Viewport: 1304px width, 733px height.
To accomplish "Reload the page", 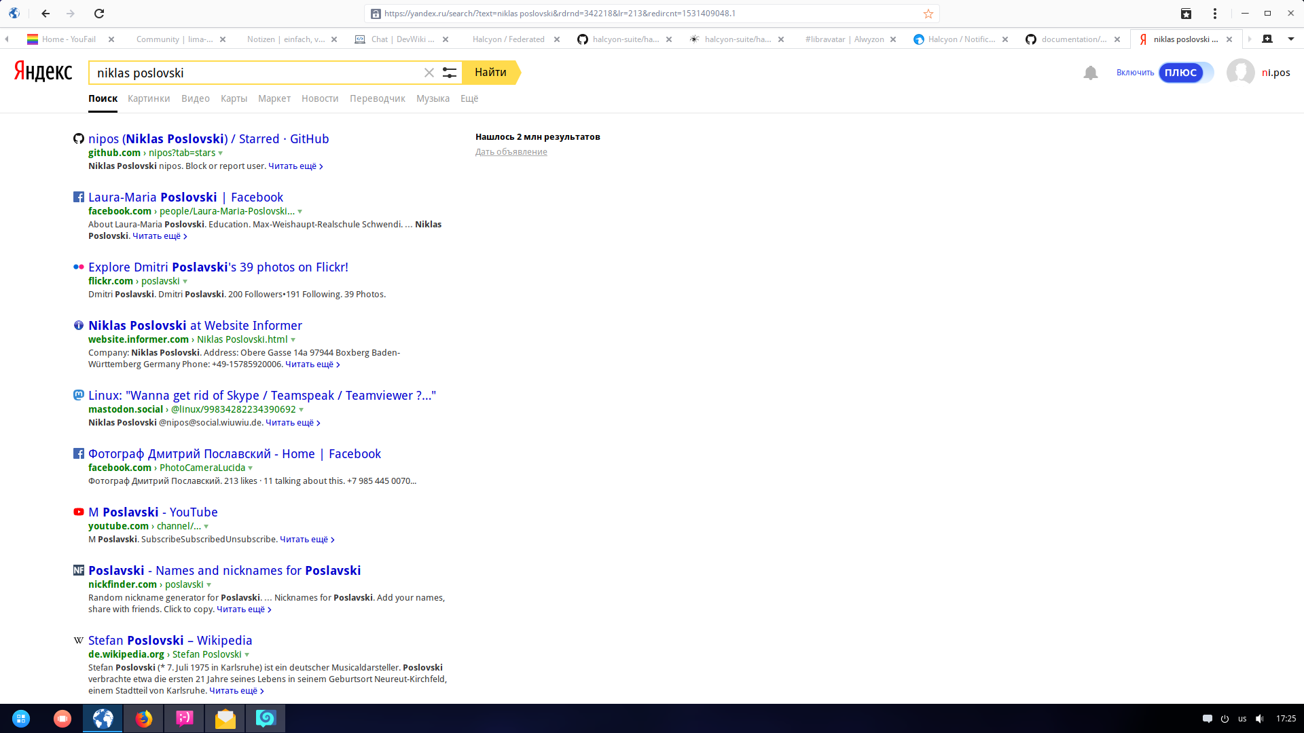I will click(99, 14).
